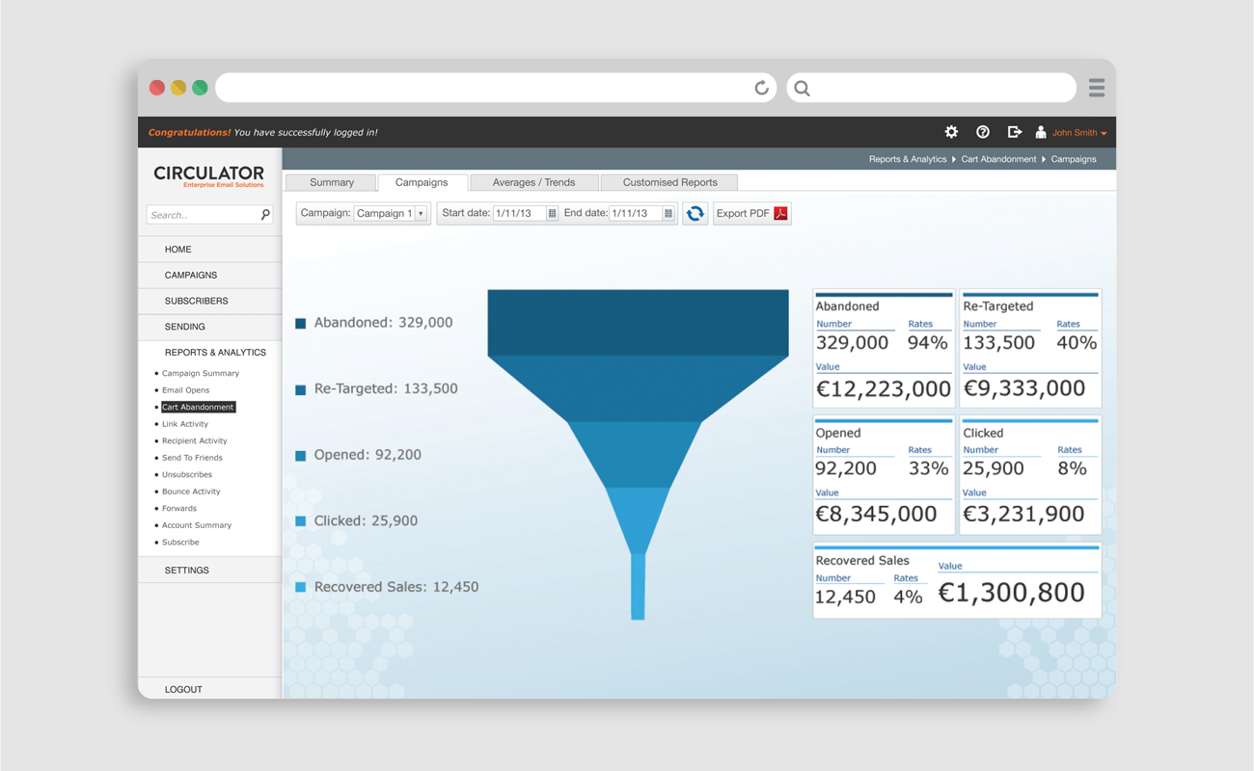Click LOGOUT in the sidebar

183,690
